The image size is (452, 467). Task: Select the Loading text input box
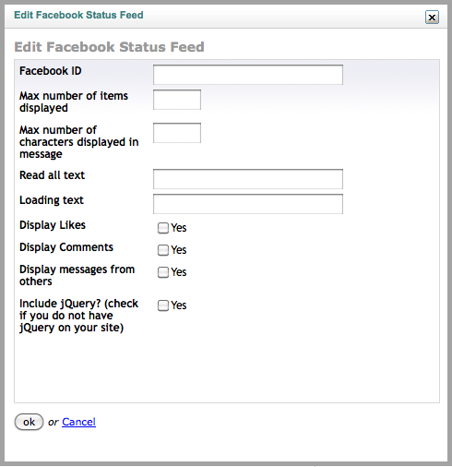(248, 204)
